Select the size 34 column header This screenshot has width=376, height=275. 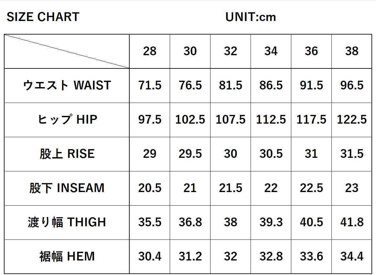(x=271, y=51)
